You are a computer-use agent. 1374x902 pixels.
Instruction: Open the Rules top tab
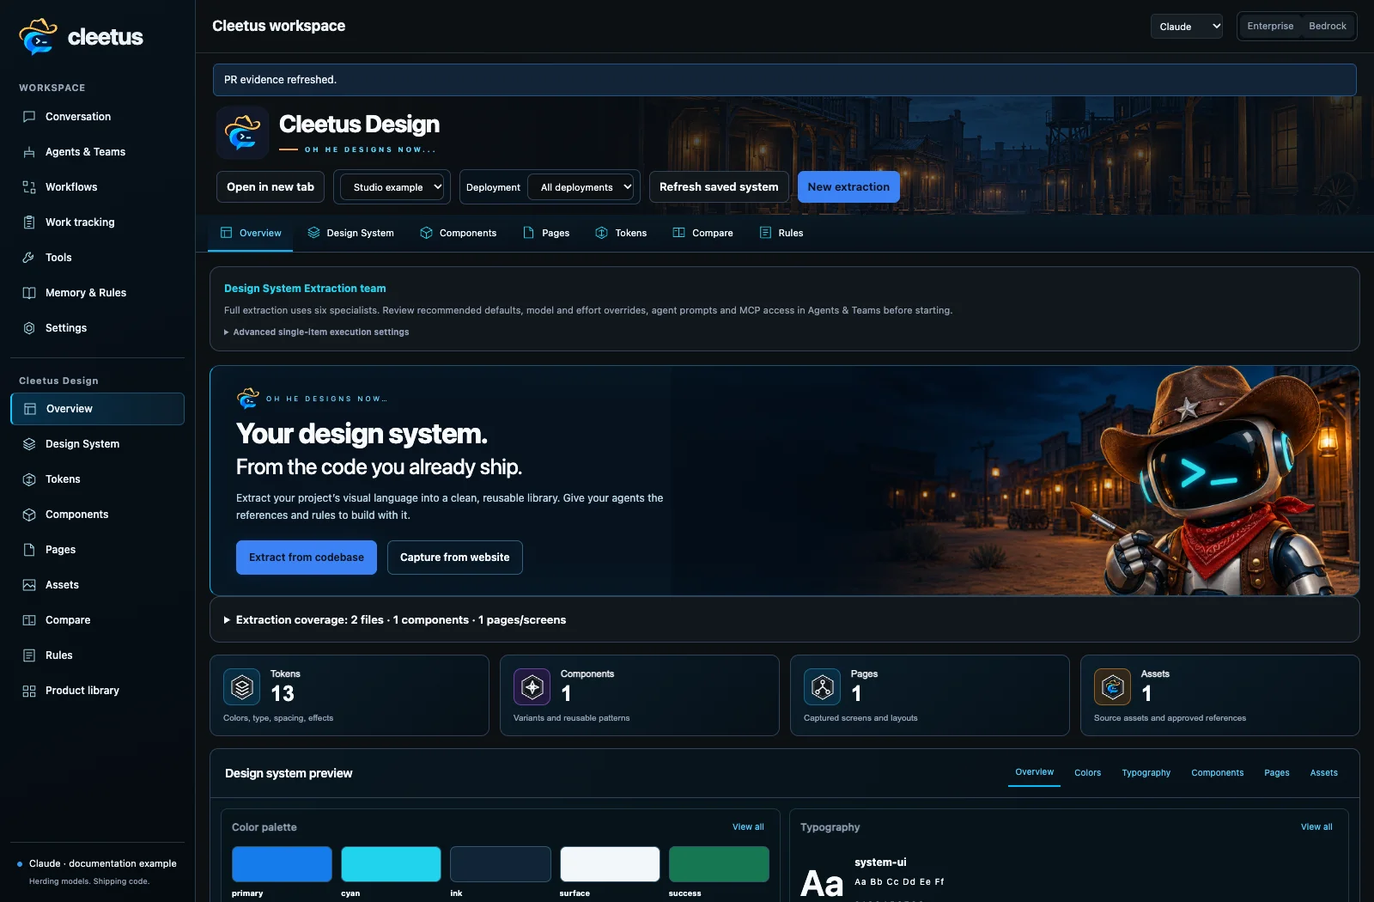coord(781,233)
